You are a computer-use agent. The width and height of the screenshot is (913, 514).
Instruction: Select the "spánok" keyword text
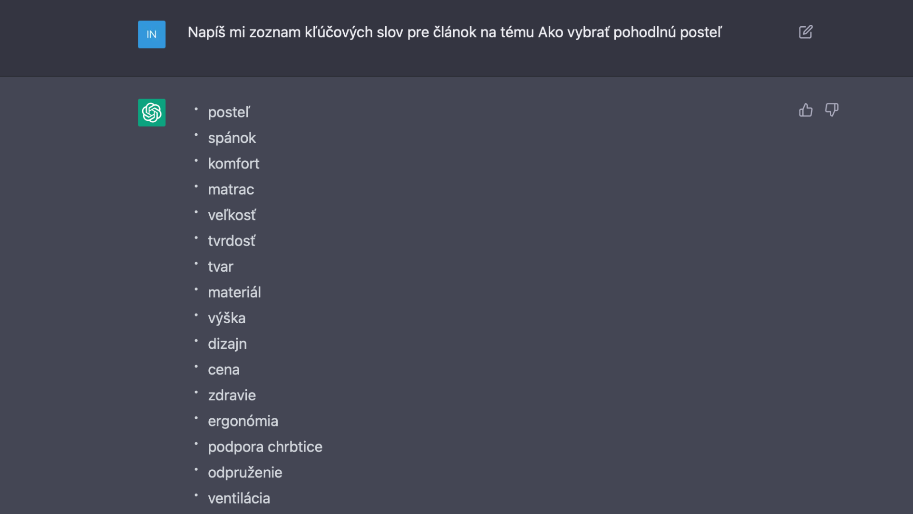coord(232,138)
